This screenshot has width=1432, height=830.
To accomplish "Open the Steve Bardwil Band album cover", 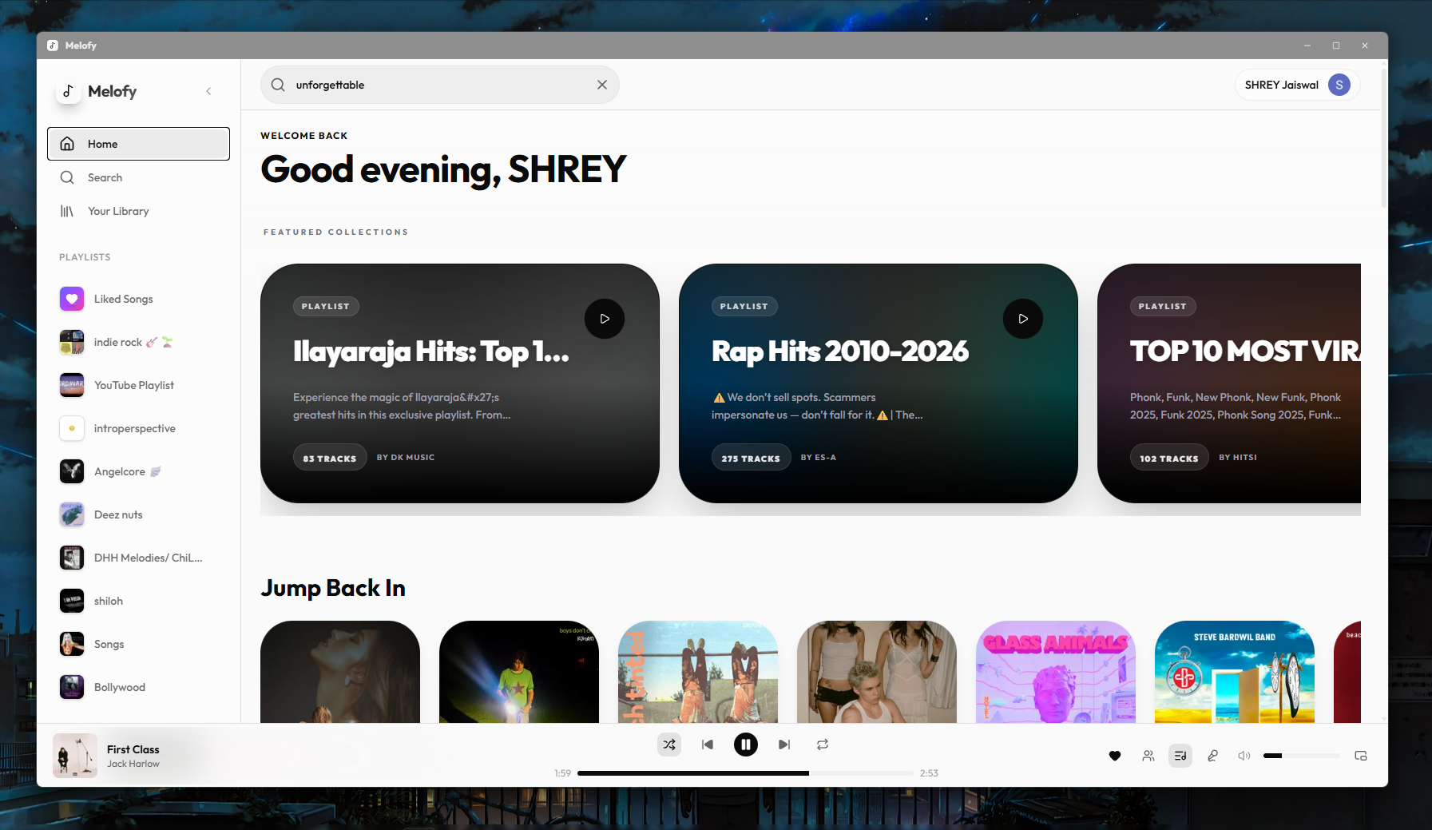I will [x=1235, y=672].
